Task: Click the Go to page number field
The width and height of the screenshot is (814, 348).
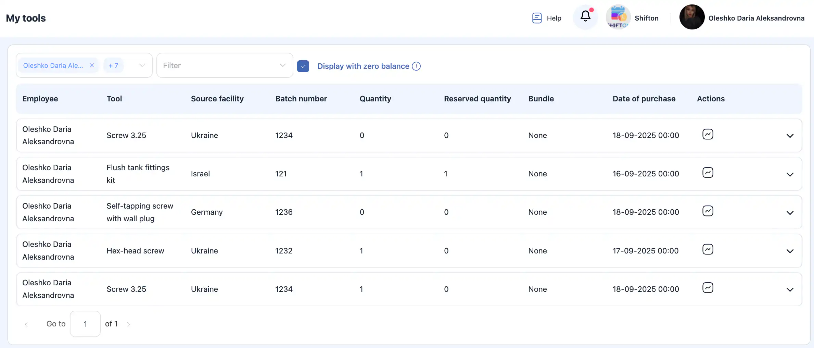Action: click(x=85, y=324)
